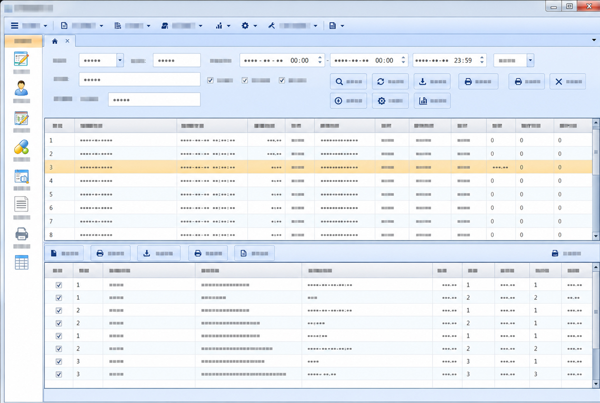Toggle the first checkbox in filter row
Screen dimensions: 600x403
pyautogui.click(x=210, y=80)
